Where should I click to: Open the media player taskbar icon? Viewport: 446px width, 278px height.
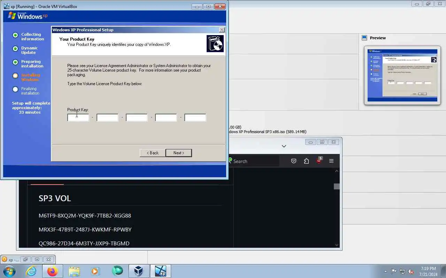(95, 271)
